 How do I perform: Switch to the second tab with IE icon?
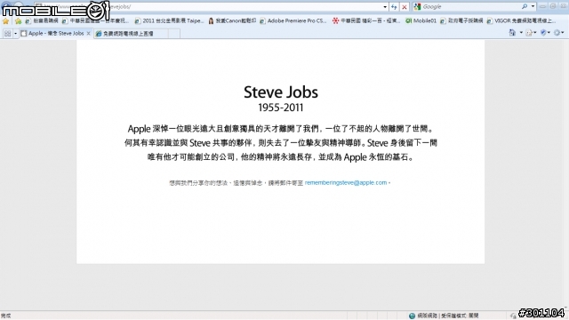coord(131,34)
